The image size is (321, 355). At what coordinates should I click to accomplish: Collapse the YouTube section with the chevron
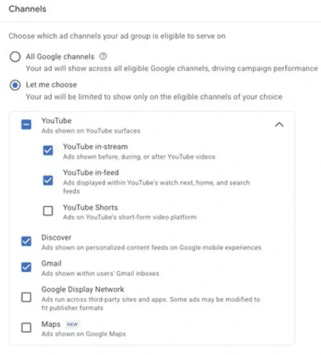pos(279,125)
